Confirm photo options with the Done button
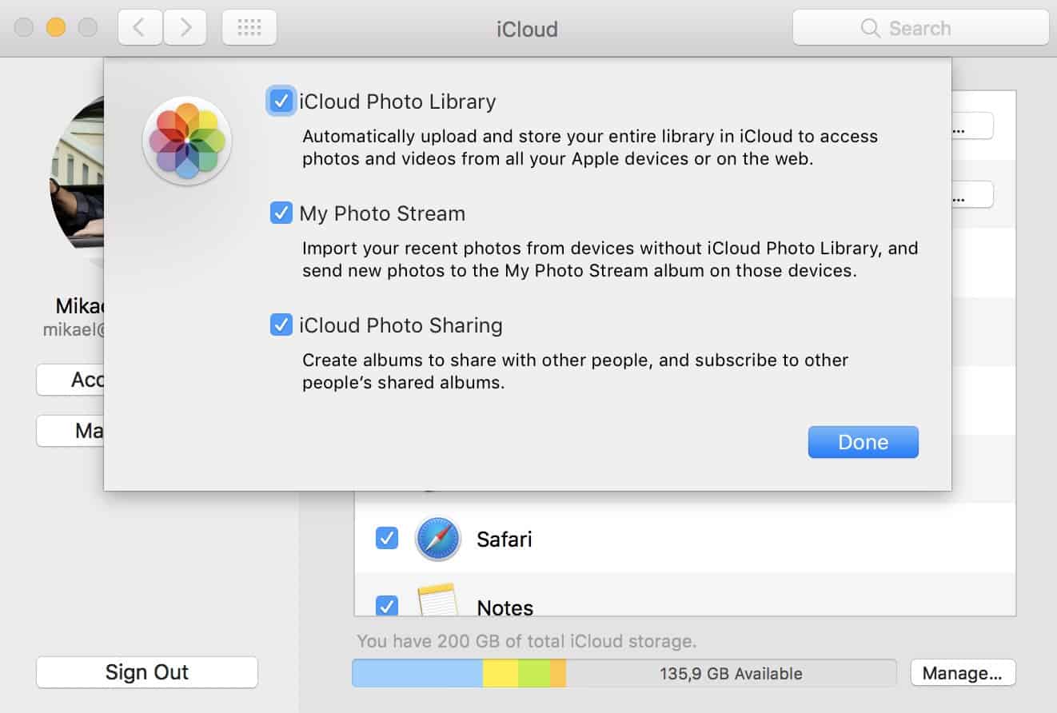The image size is (1057, 713). pos(864,442)
